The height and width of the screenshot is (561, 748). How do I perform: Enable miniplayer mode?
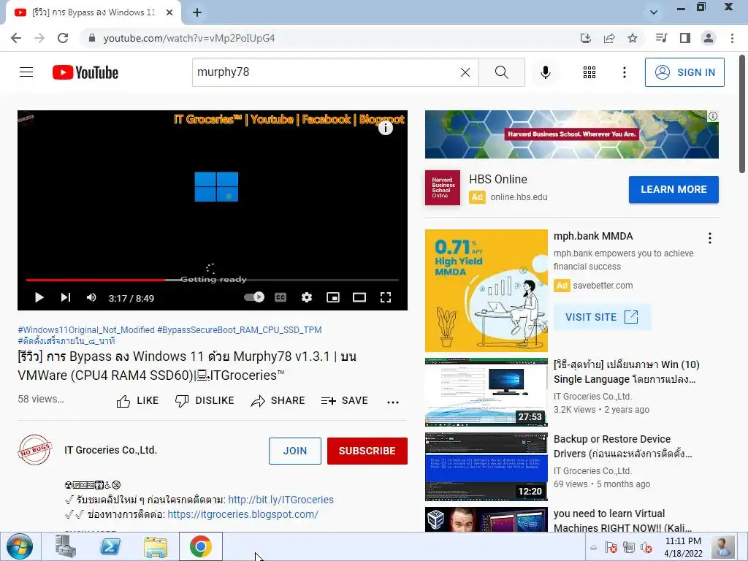(333, 298)
